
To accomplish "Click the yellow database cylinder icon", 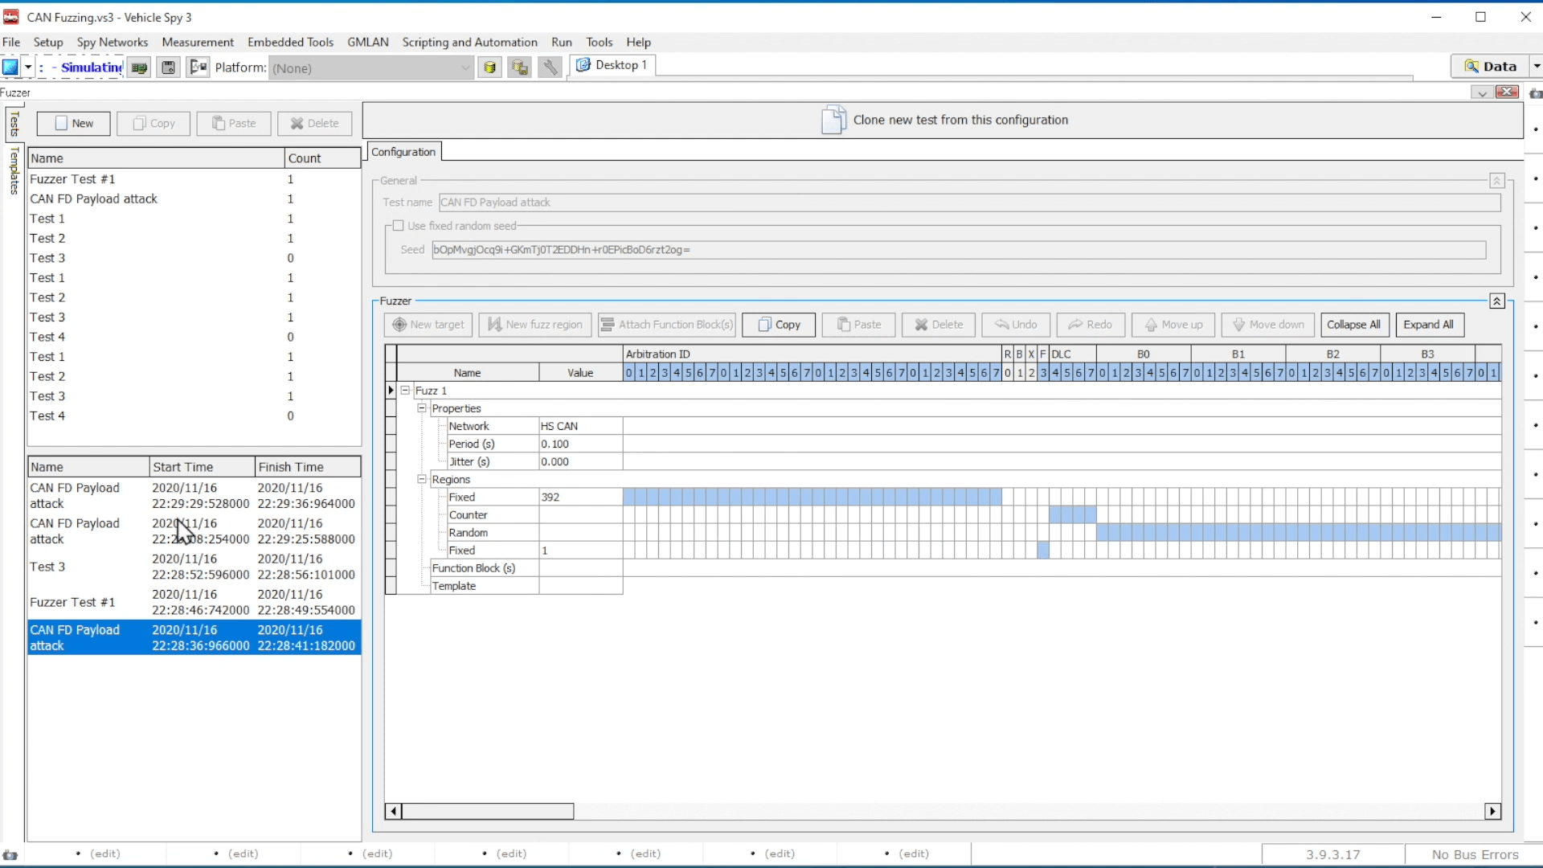I will coord(489,68).
